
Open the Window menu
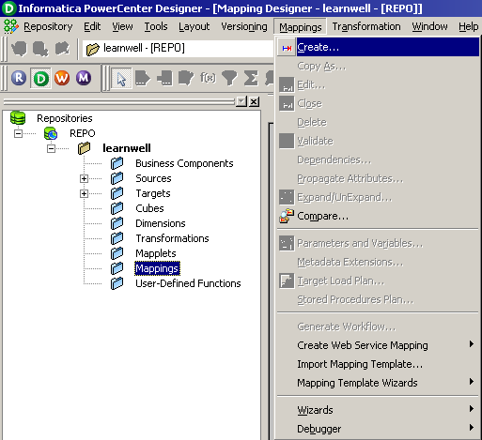pos(429,26)
